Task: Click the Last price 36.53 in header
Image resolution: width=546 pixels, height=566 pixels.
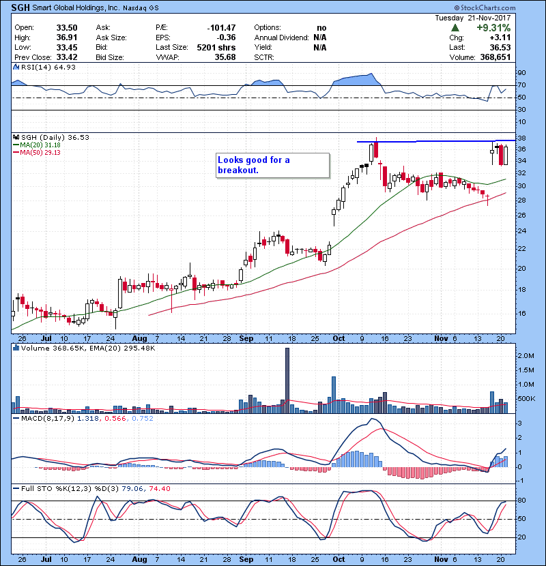Action: [500, 47]
